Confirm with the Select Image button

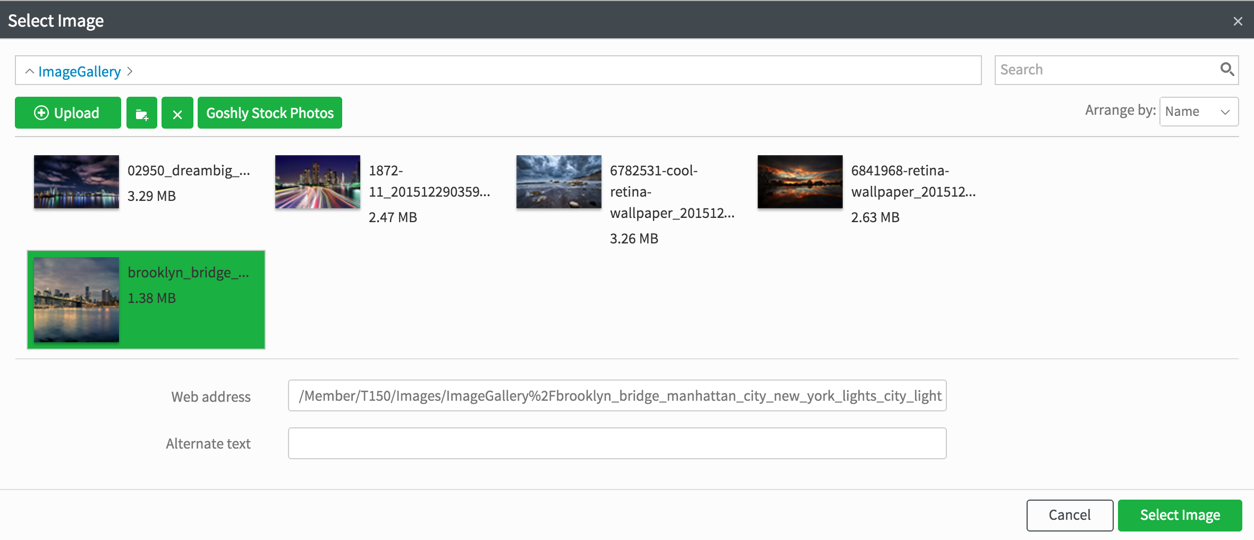coord(1180,515)
